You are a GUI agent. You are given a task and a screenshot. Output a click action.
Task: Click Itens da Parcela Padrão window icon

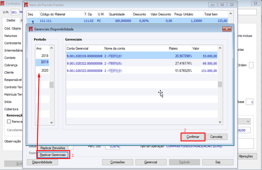[26, 5]
